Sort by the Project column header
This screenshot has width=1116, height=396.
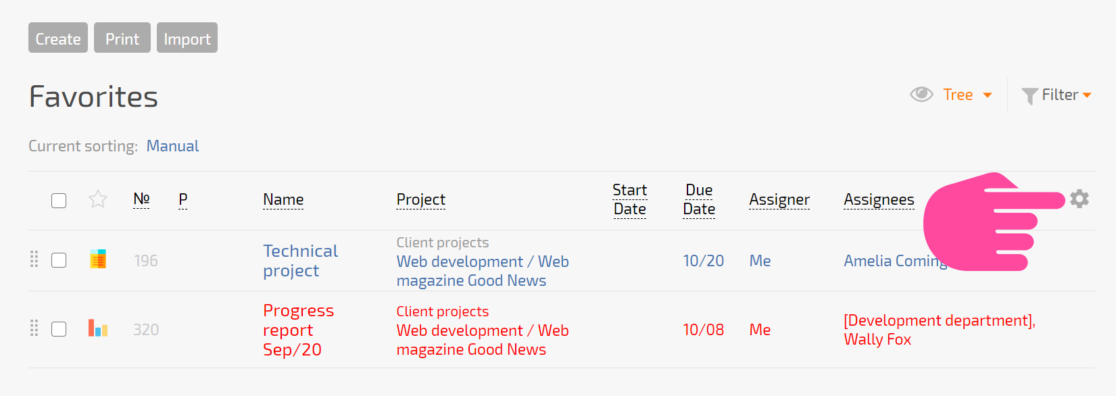pyautogui.click(x=420, y=199)
